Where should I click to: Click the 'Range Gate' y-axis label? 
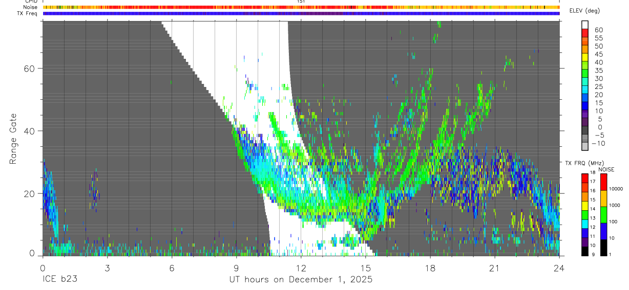[x=13, y=139]
